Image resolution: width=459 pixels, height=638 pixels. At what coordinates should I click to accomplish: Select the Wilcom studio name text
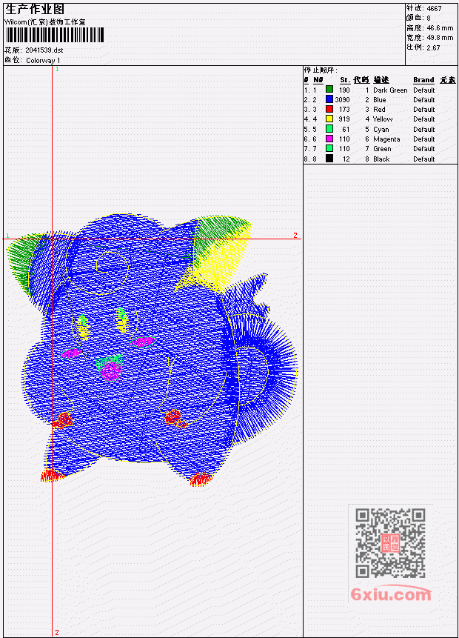44,22
